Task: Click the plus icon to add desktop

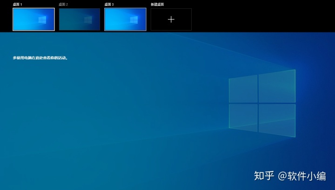Action: (171, 19)
